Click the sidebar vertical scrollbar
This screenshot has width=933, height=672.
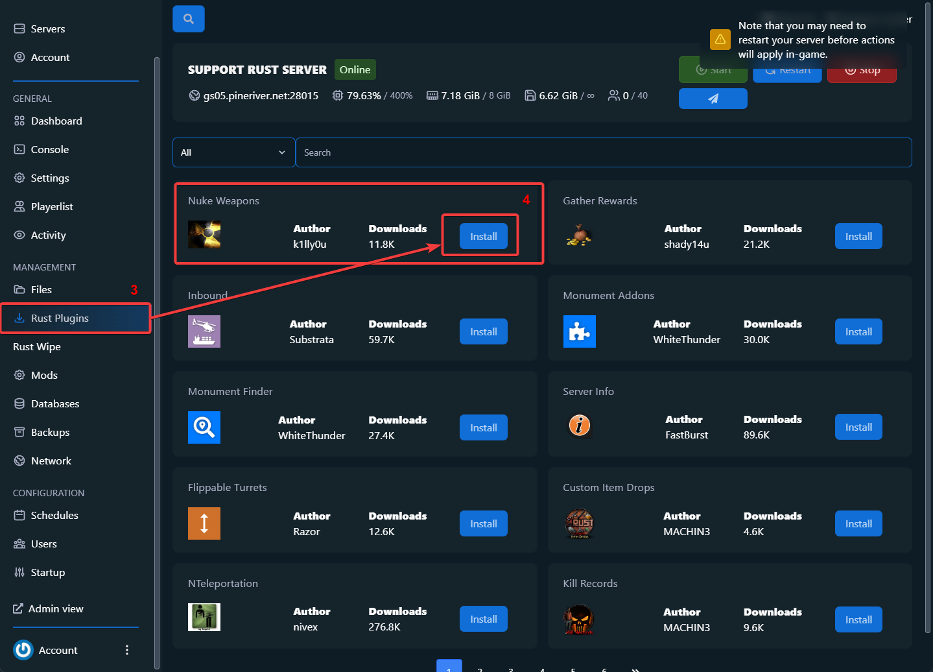point(157,363)
